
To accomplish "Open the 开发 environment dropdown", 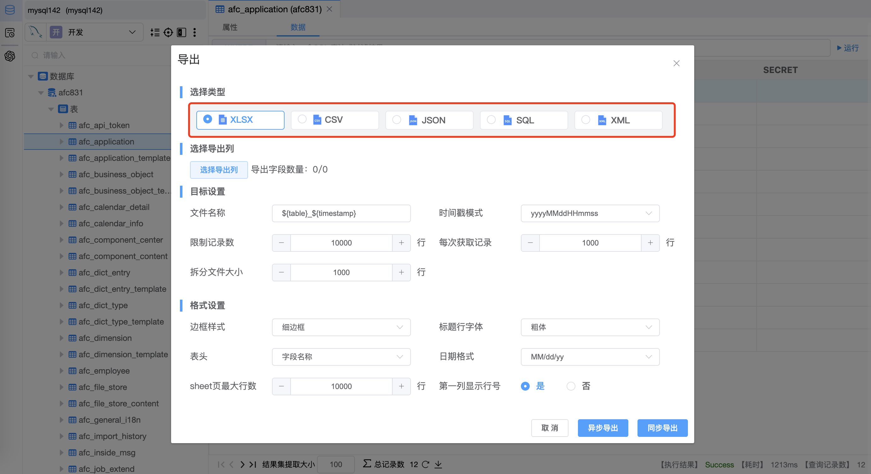I will [x=95, y=32].
